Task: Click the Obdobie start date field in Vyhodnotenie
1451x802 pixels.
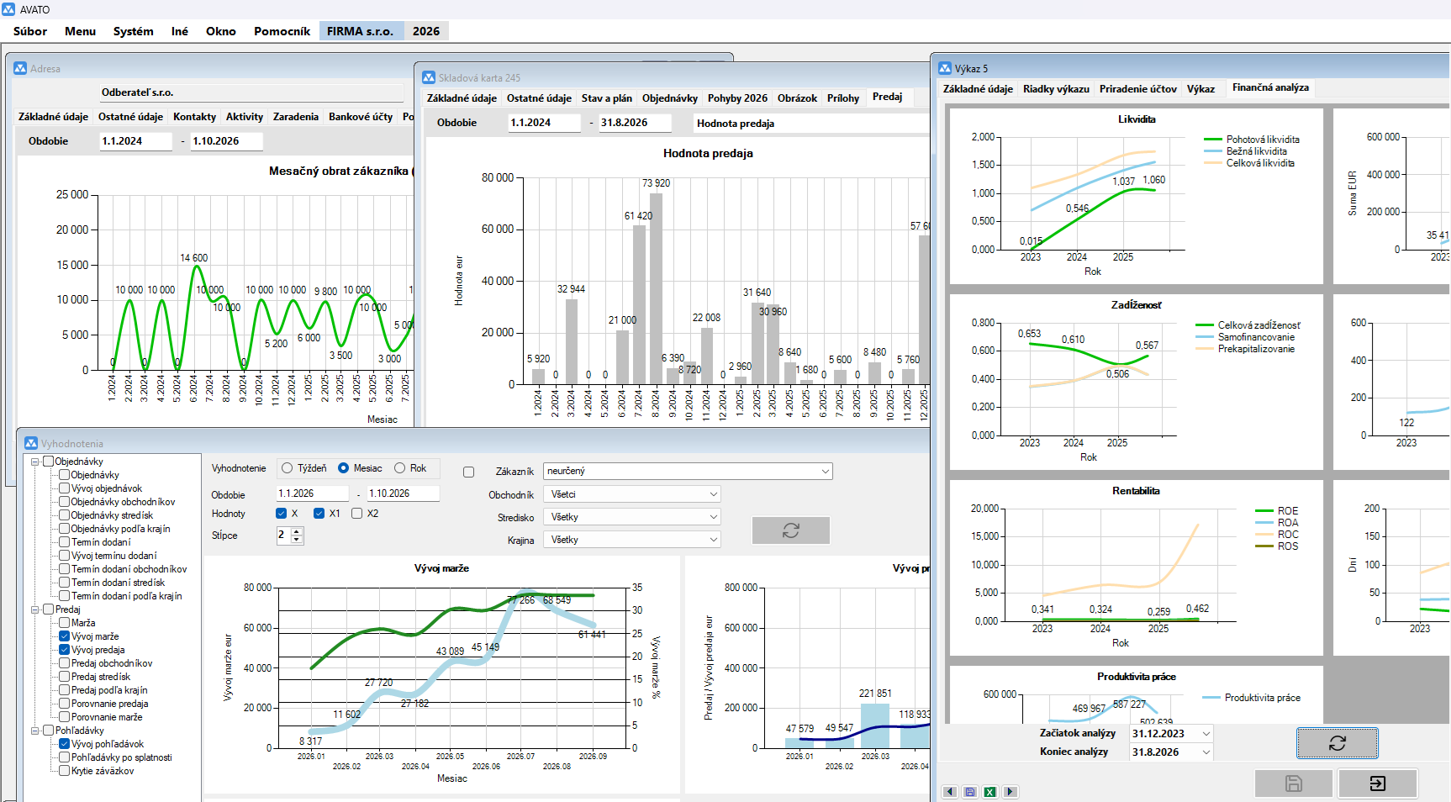Action: [x=312, y=493]
